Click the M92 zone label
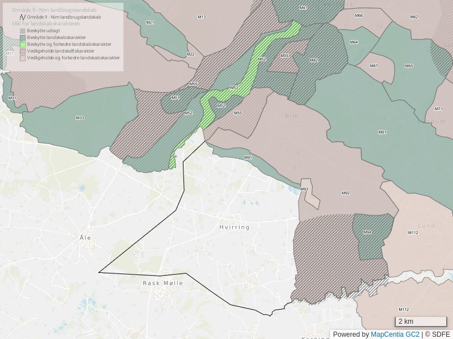 coord(345,193)
